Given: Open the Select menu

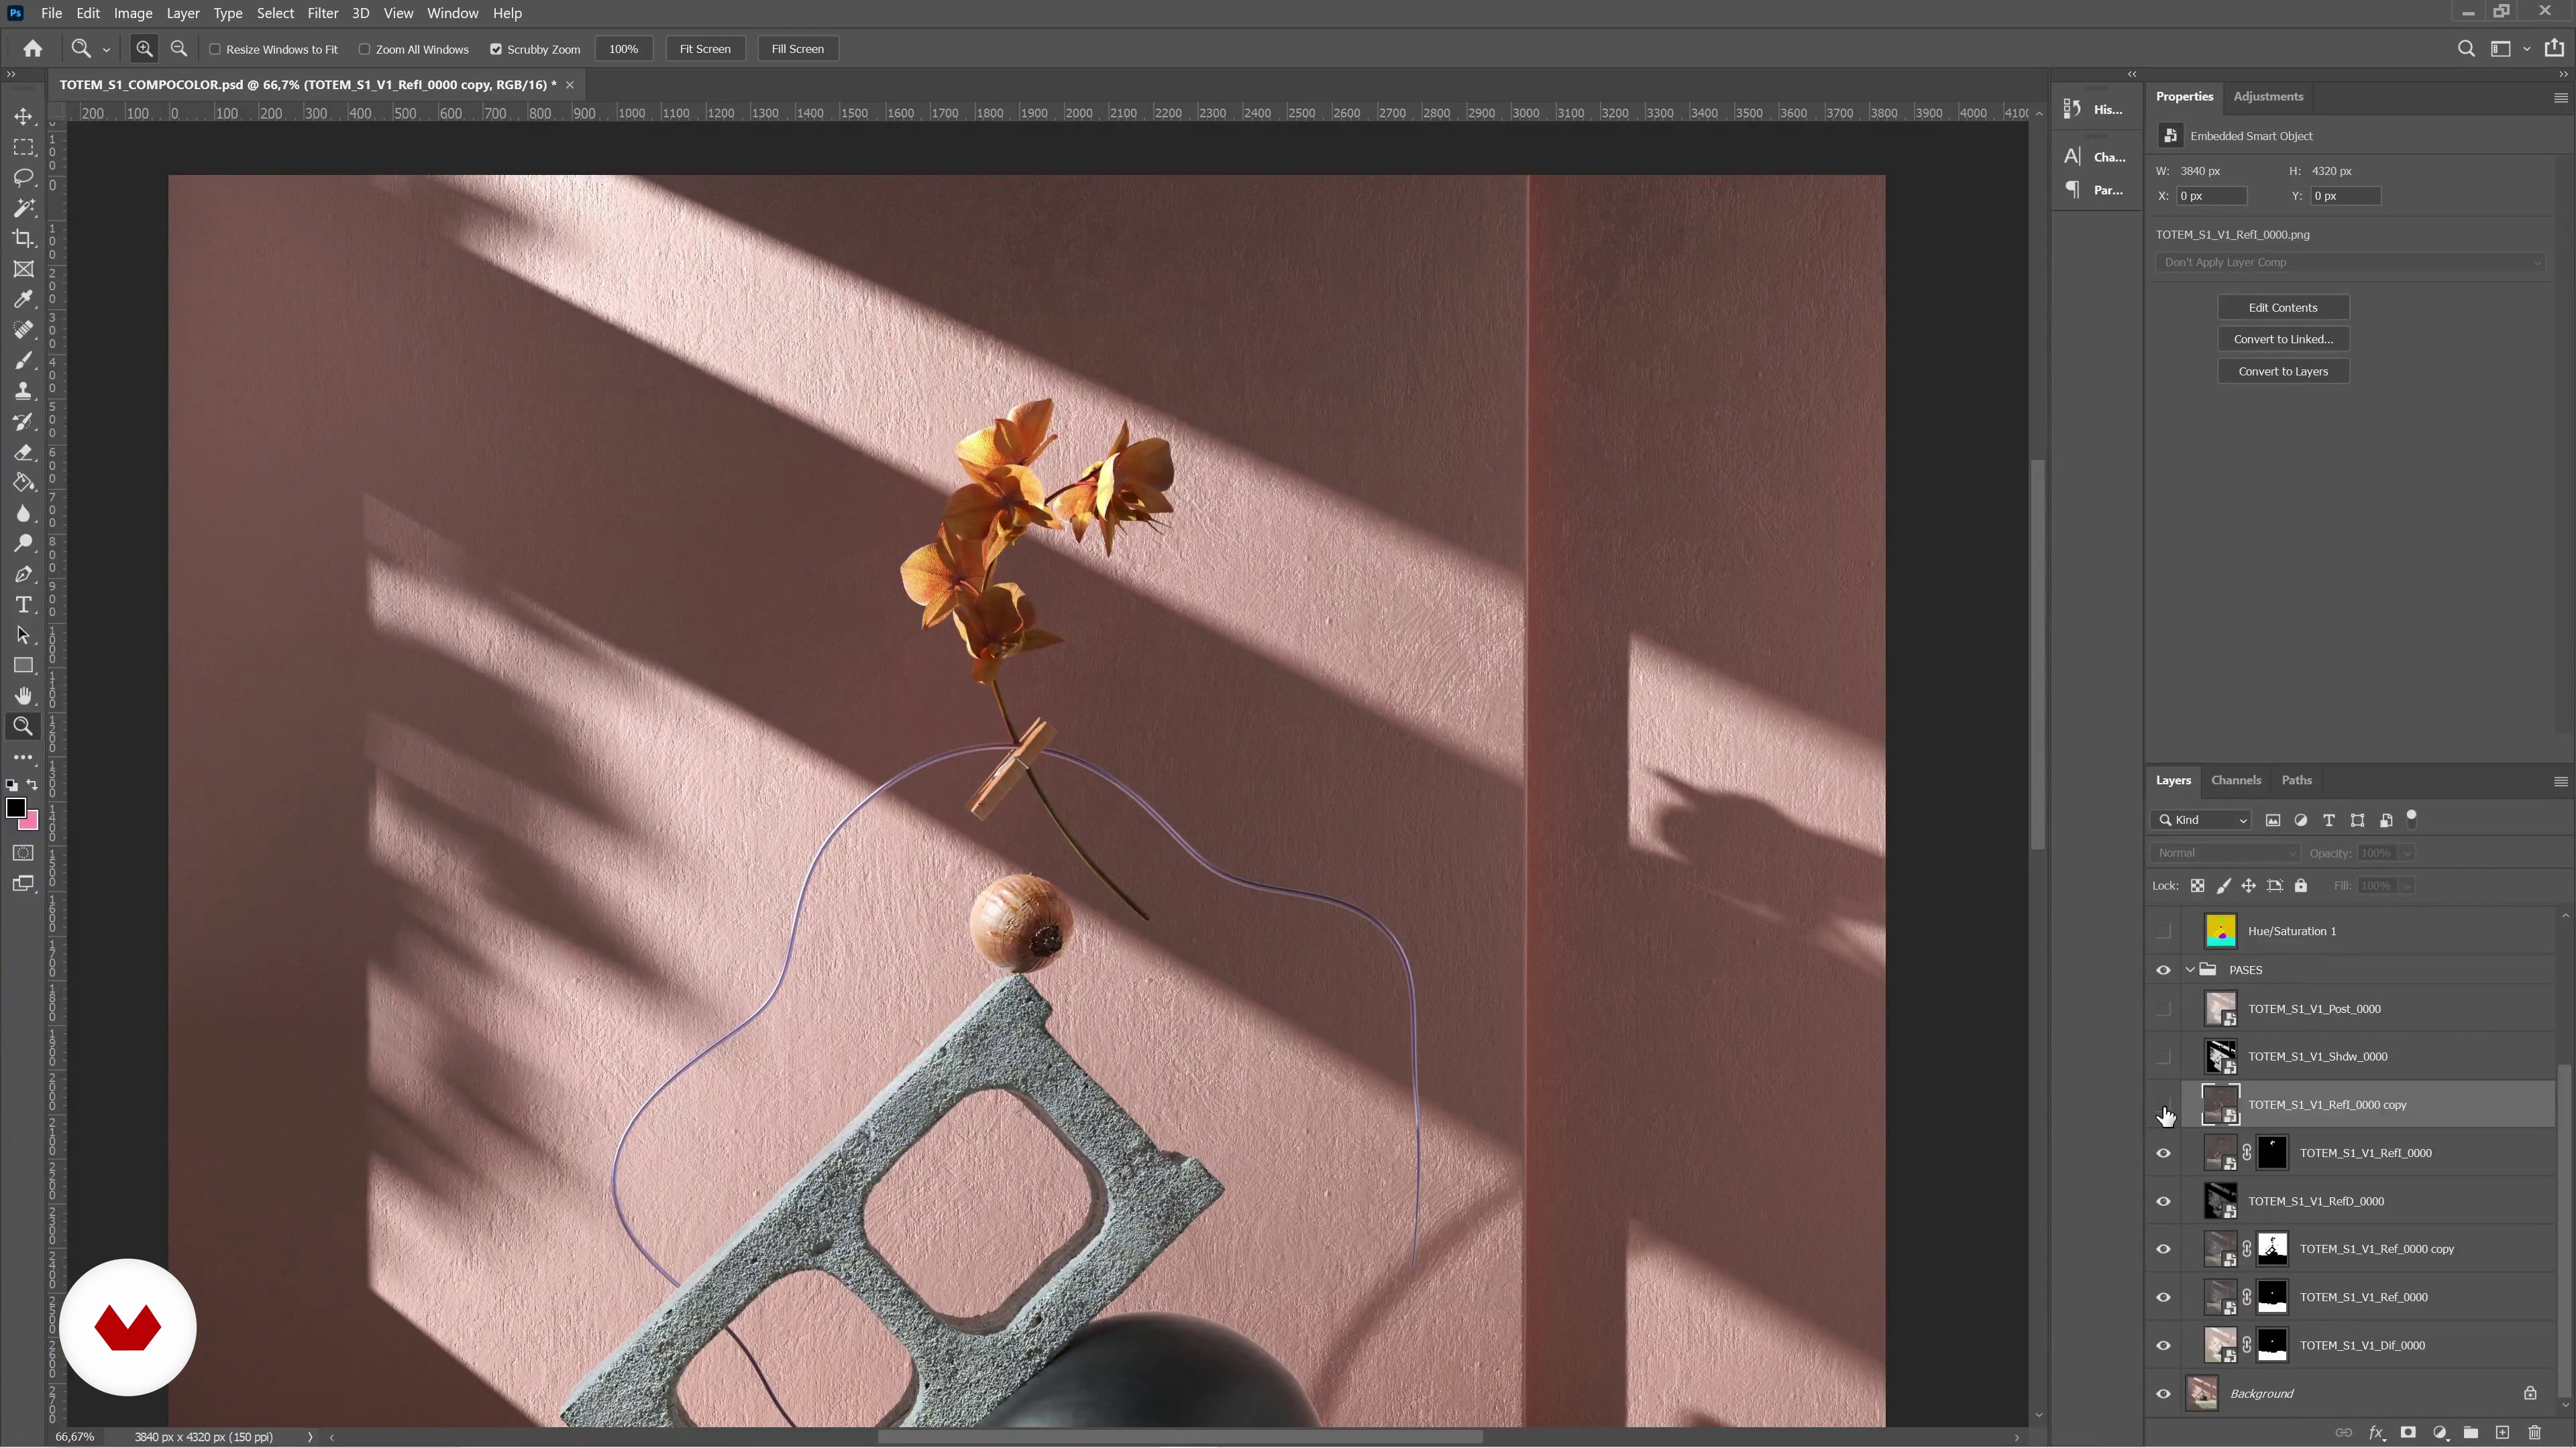Looking at the screenshot, I should [275, 13].
